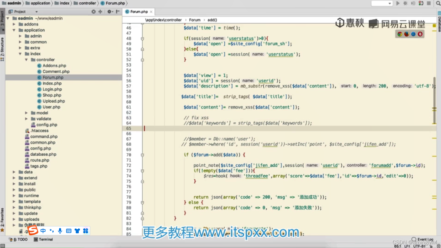This screenshot has width=441, height=248.
Task: Toggle code fold marker at line 48
Action: point(142,39)
